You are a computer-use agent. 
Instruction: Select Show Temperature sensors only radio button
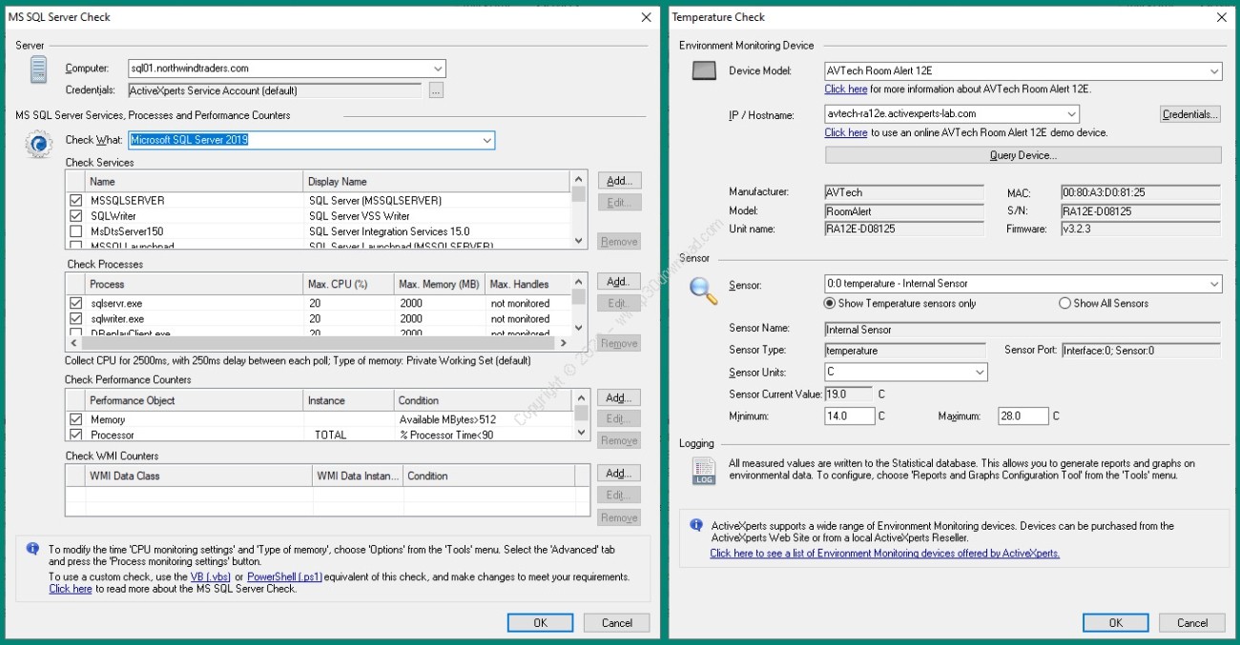pos(830,303)
